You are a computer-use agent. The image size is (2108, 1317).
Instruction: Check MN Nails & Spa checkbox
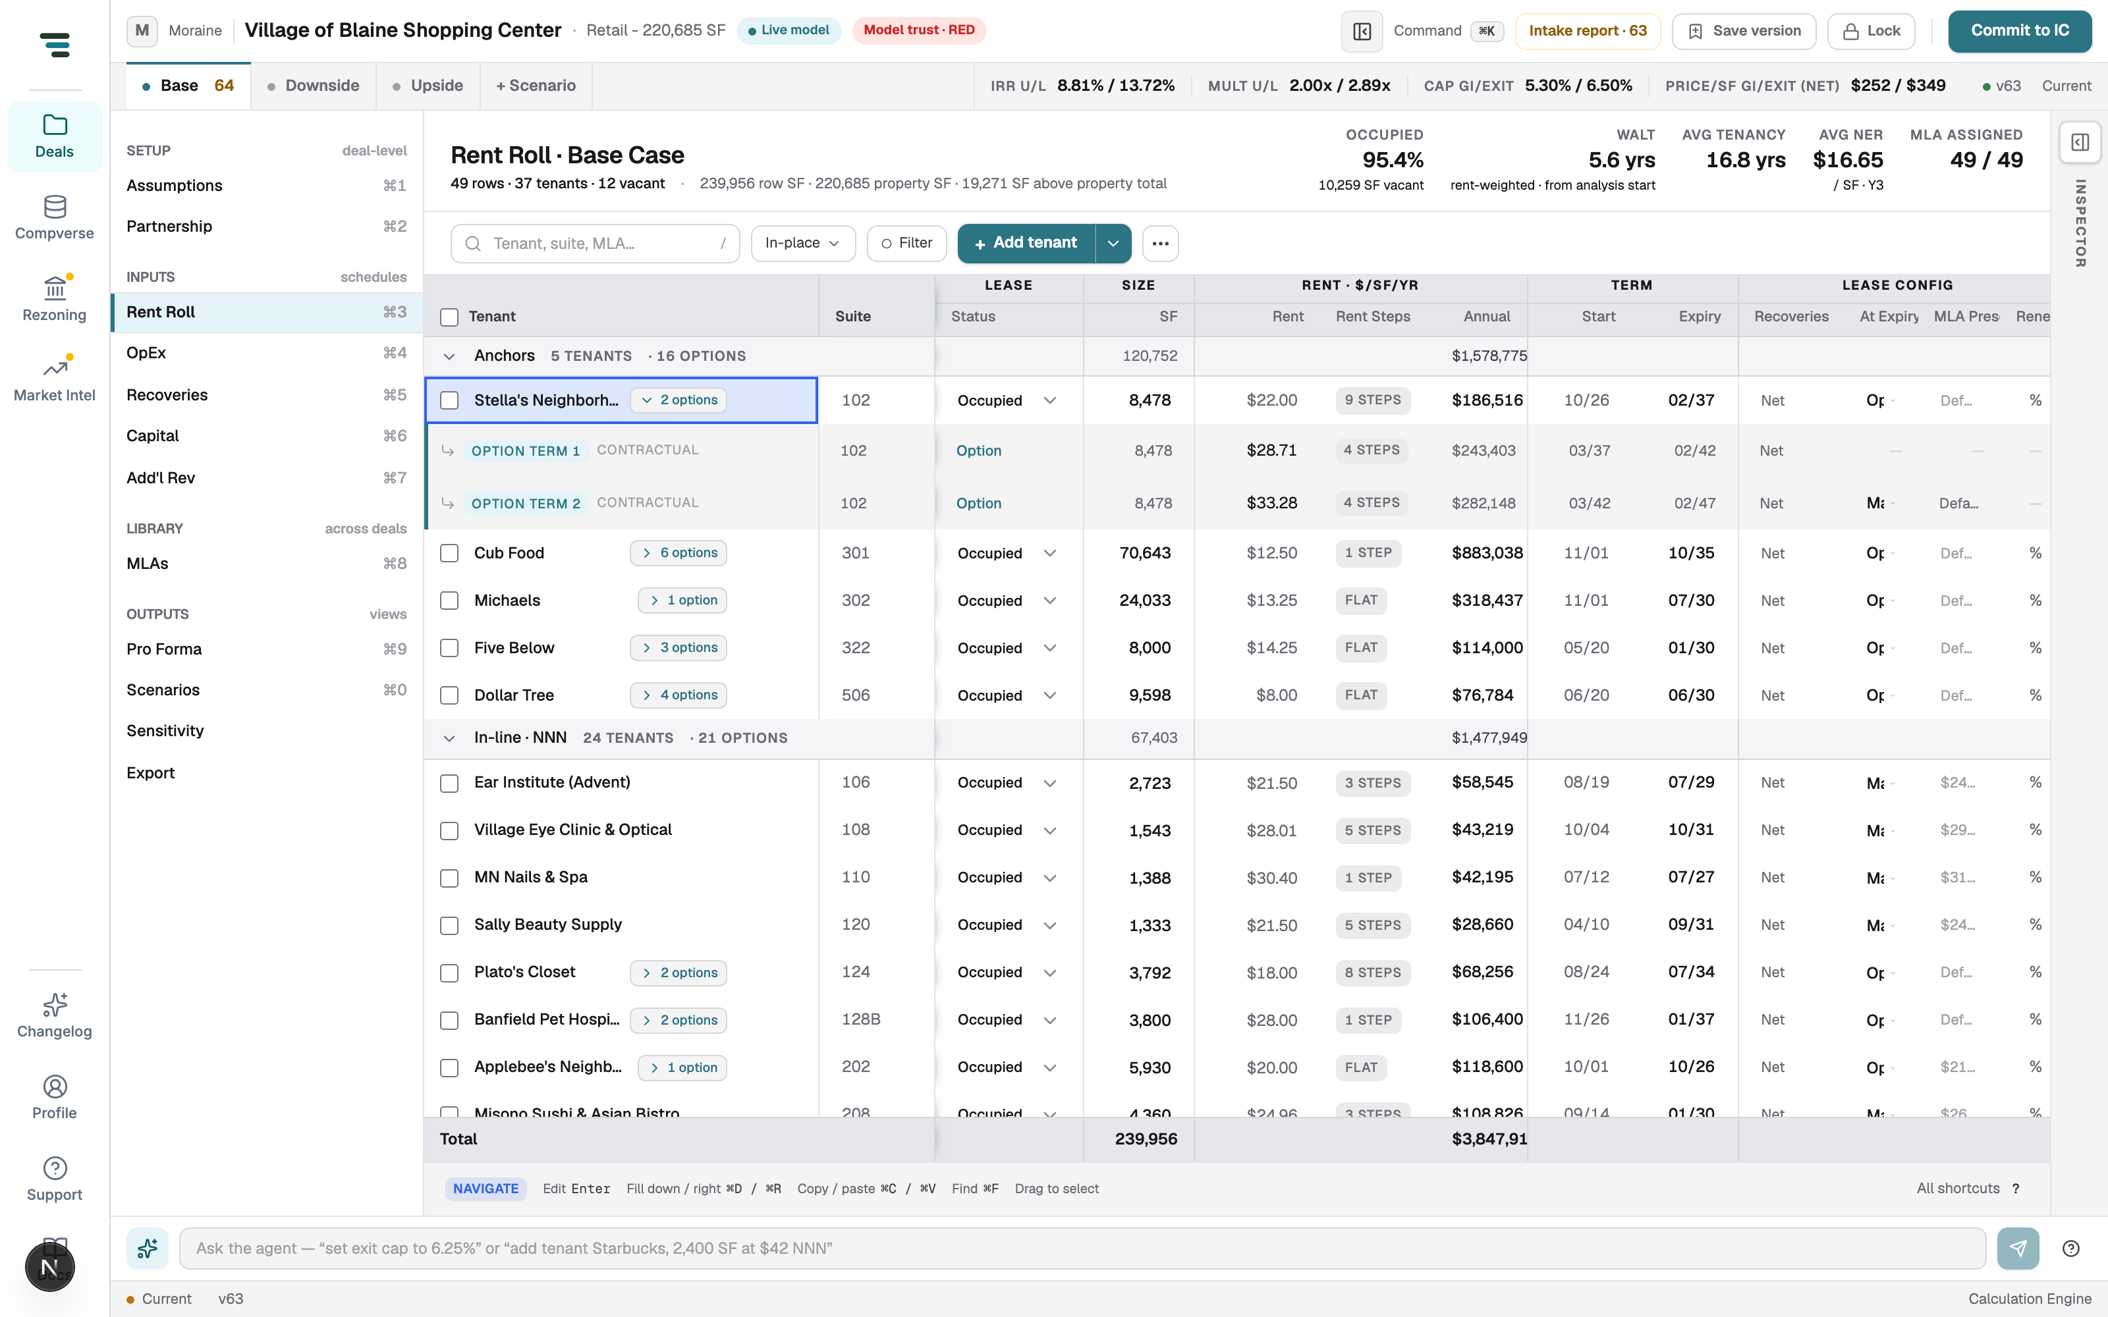pyautogui.click(x=449, y=878)
